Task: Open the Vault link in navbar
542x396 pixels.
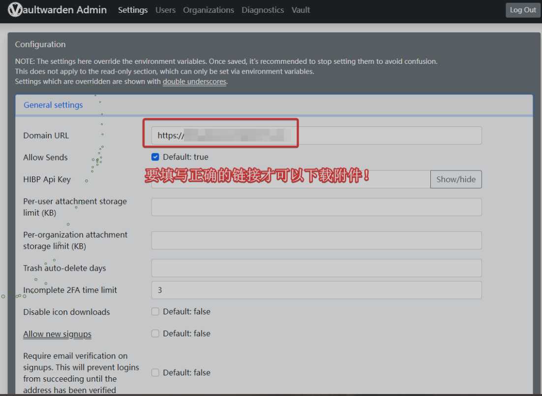Action: (301, 10)
